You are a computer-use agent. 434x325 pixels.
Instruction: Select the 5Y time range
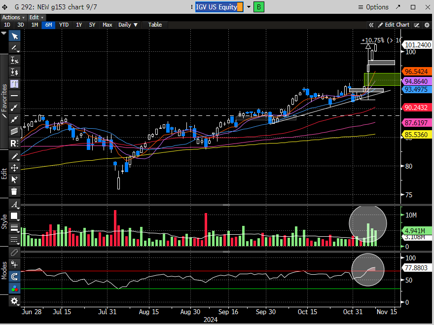92,25
